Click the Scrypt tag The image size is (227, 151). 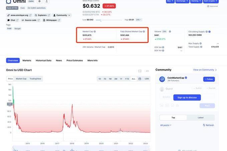(17, 29)
